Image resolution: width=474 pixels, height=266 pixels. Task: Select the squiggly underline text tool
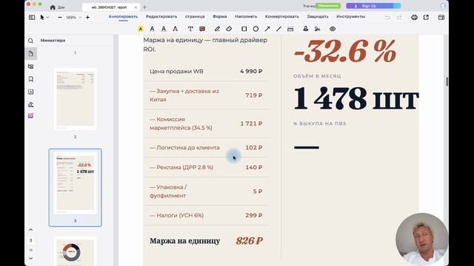point(164,29)
